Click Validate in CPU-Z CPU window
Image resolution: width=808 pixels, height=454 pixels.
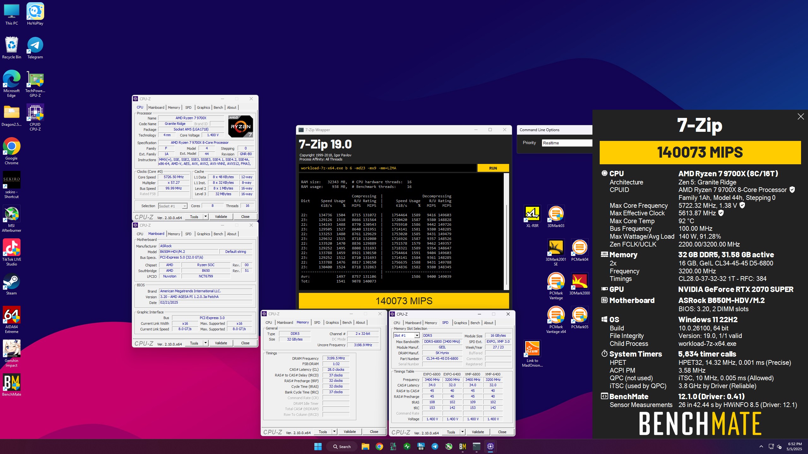pyautogui.click(x=221, y=217)
